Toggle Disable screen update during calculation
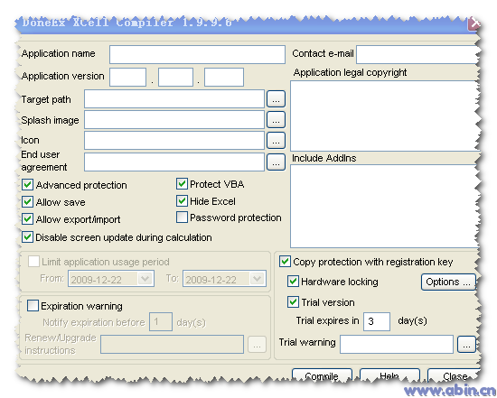 pyautogui.click(x=27, y=237)
